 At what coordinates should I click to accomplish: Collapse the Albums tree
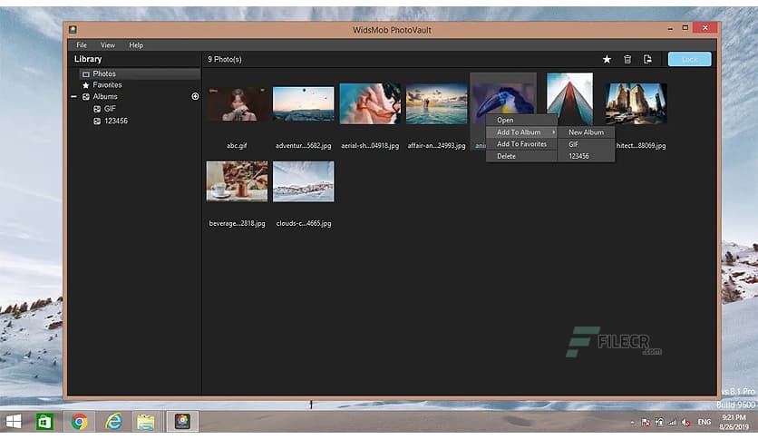coord(73,97)
